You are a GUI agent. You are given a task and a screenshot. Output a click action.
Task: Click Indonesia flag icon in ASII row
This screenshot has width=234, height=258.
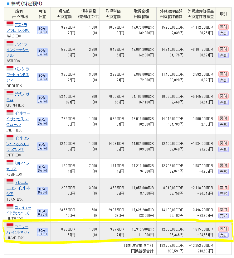pos(10,43)
